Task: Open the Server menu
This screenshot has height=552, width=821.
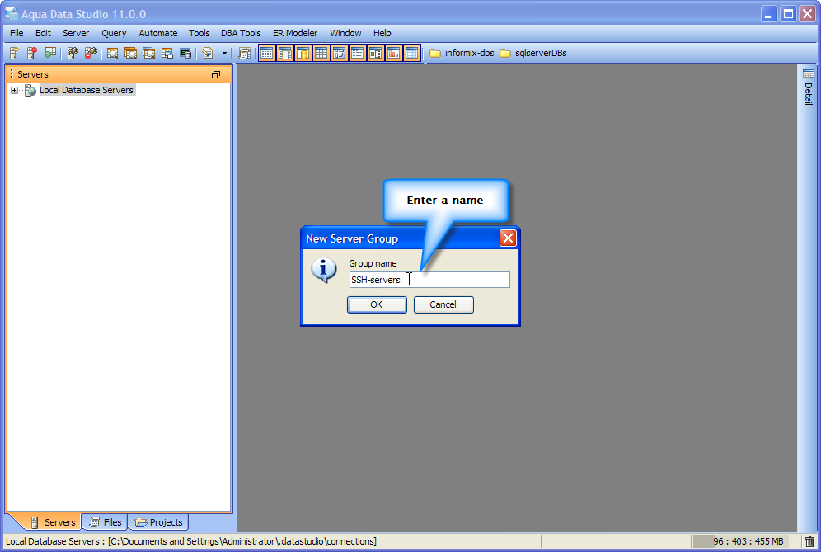Action: [76, 33]
